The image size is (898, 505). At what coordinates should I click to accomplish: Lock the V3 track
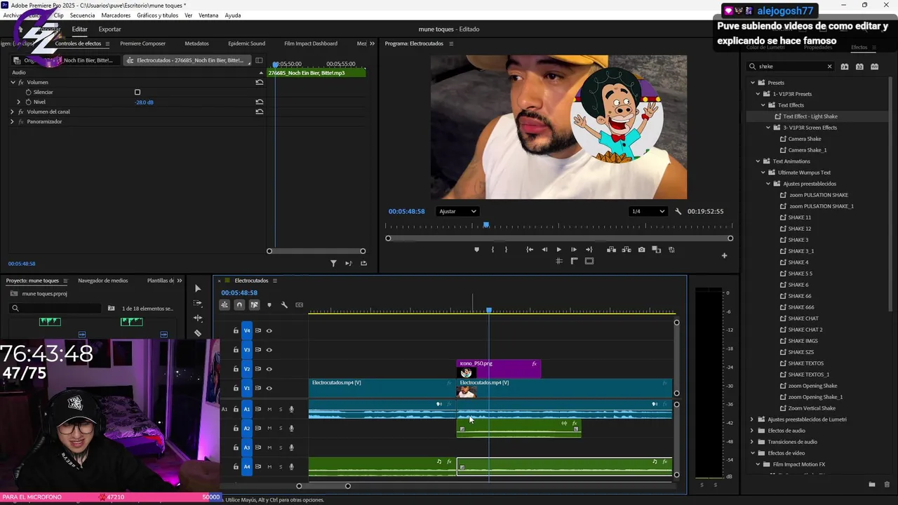coord(236,350)
